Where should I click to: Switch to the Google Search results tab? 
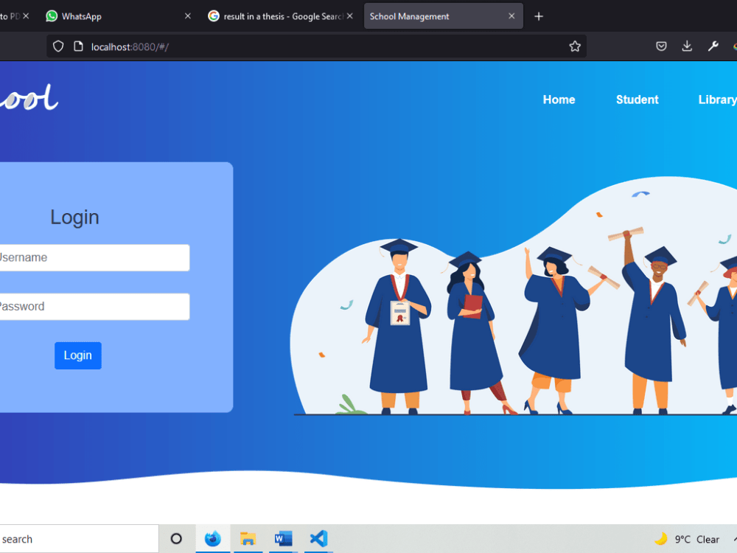pyautogui.click(x=281, y=16)
